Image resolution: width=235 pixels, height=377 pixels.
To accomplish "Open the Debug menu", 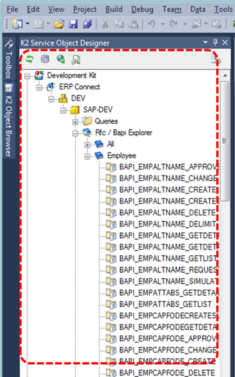I will pyautogui.click(x=142, y=10).
